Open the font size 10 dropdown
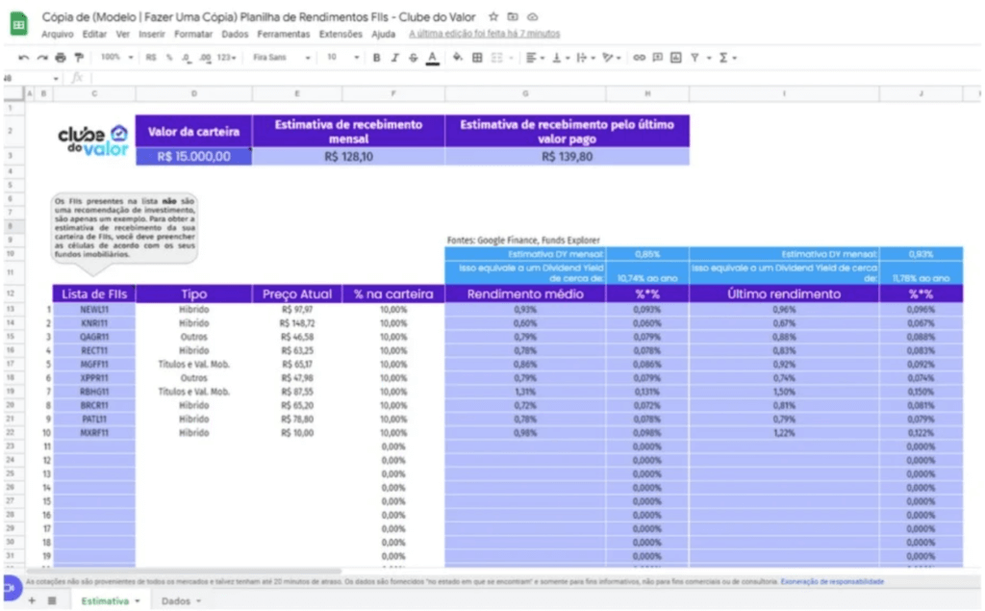This screenshot has height=611, width=985. 342,58
